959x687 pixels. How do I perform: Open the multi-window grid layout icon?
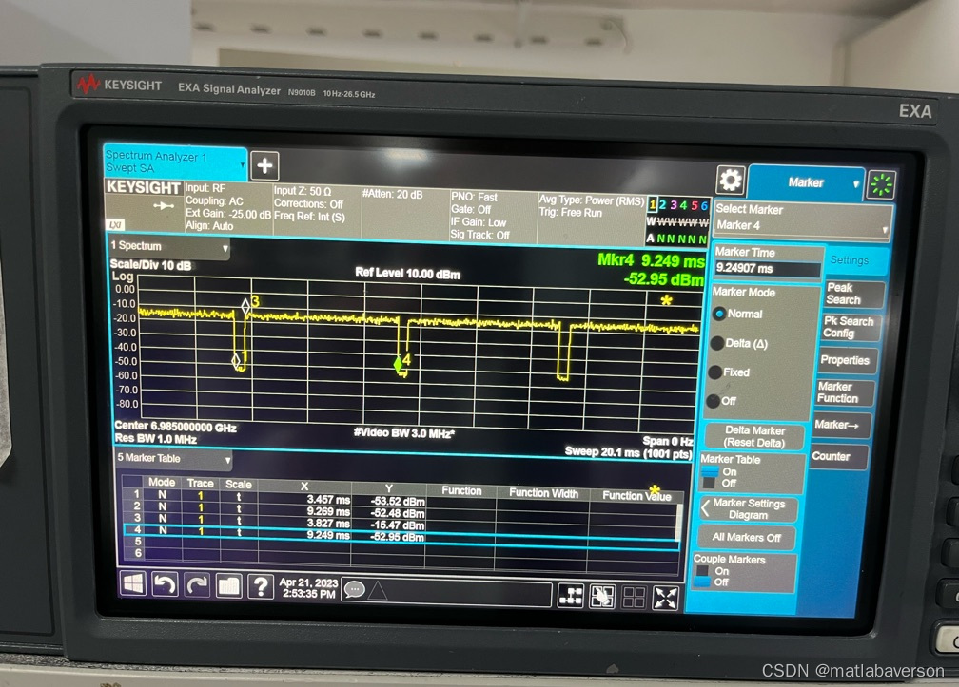pyautogui.click(x=634, y=598)
